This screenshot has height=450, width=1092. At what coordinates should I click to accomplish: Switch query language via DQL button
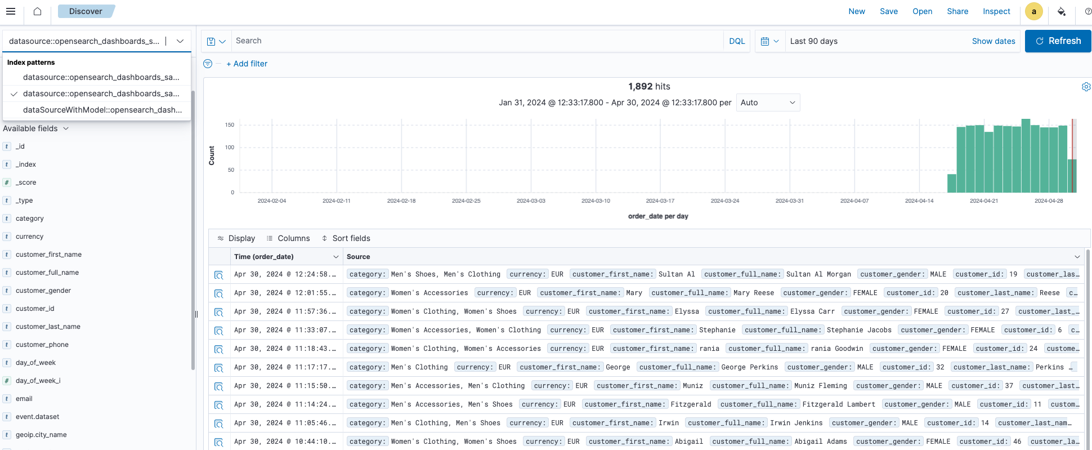(x=737, y=41)
